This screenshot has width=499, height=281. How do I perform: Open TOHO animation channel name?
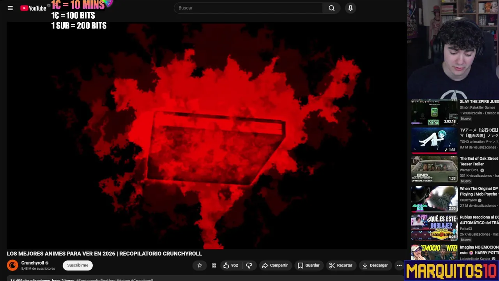479,142
